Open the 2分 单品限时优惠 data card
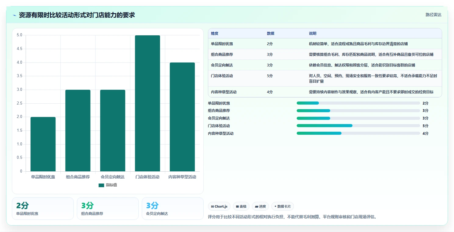The width and height of the screenshot is (454, 232). (x=43, y=209)
